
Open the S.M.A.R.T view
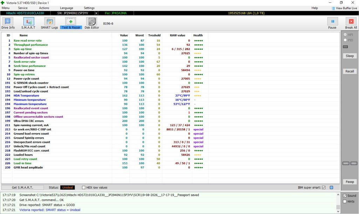tap(28, 23)
